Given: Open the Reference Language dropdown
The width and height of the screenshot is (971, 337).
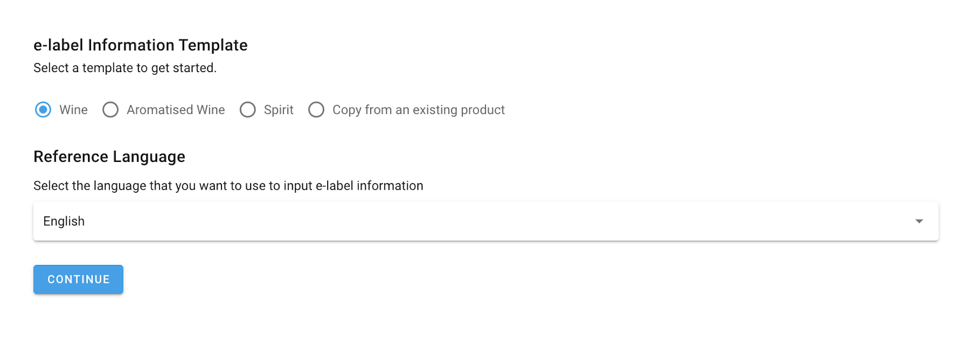Looking at the screenshot, I should [486, 221].
